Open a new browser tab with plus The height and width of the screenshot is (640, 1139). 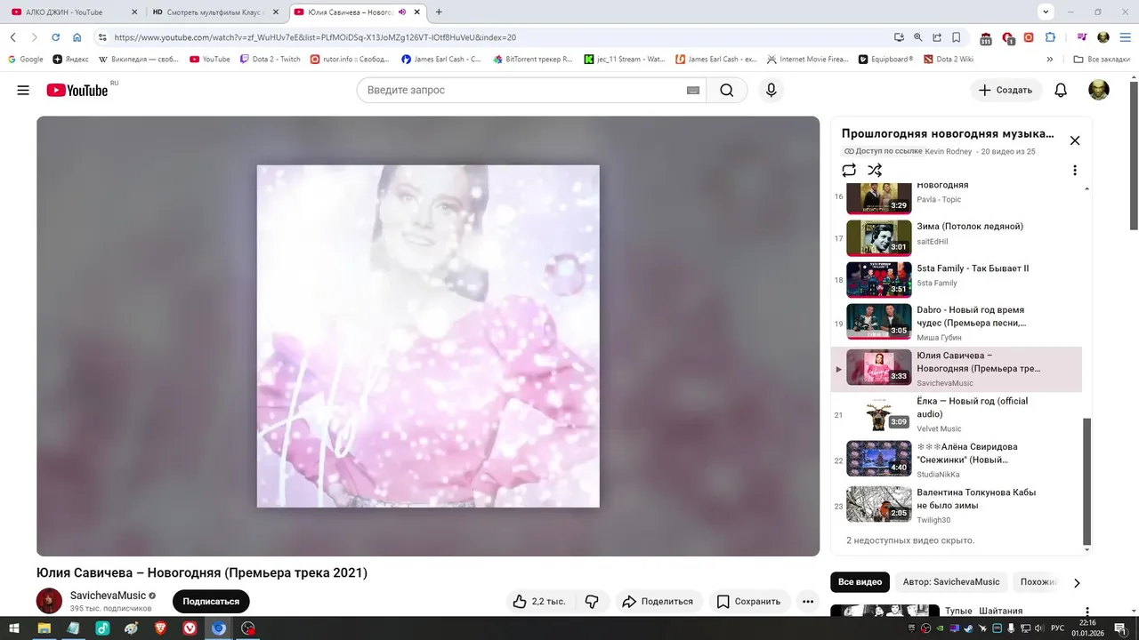point(439,12)
